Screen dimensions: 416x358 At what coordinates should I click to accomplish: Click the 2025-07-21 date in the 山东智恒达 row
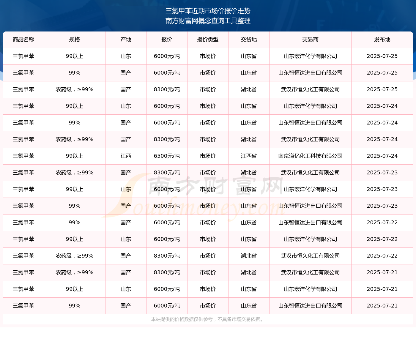[x=382, y=306]
